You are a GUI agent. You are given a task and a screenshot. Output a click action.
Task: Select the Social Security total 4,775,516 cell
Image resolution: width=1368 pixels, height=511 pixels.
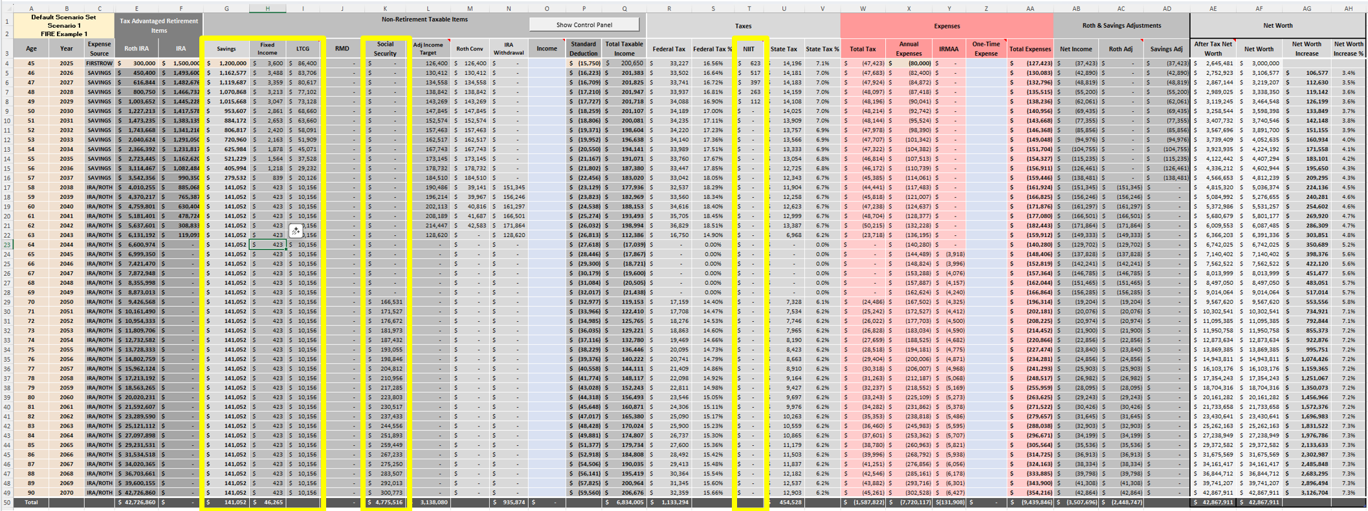[x=385, y=502]
